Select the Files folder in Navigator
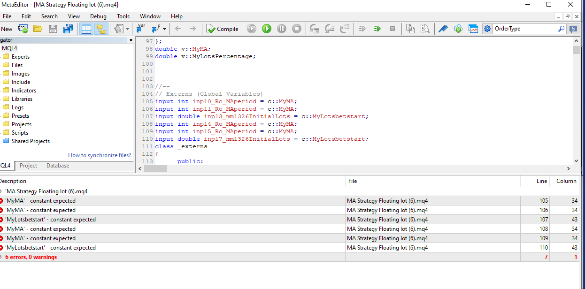This screenshot has width=585, height=289. [17, 65]
